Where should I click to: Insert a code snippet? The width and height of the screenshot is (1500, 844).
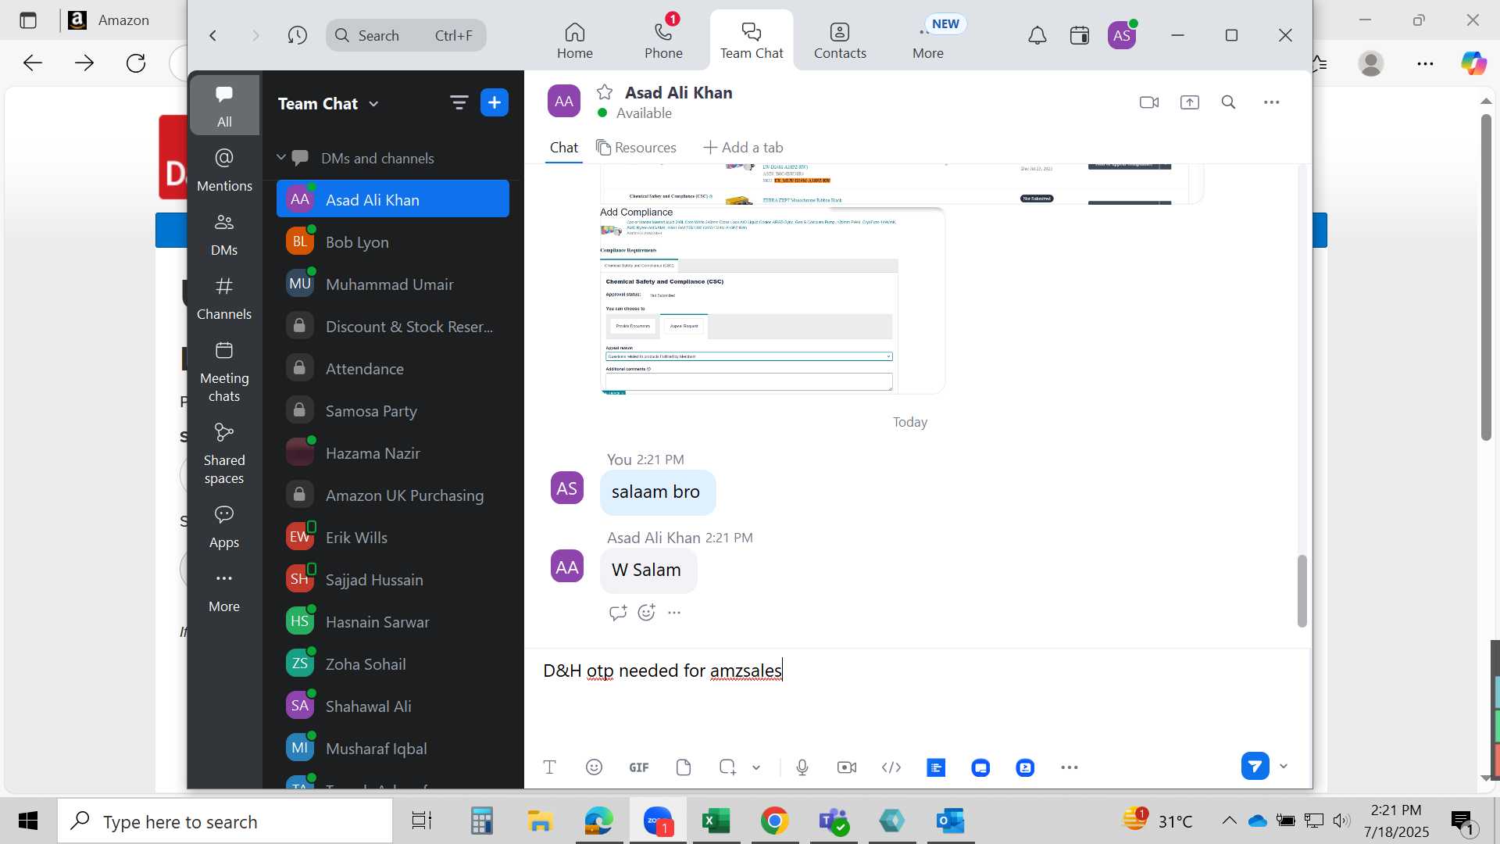891,767
